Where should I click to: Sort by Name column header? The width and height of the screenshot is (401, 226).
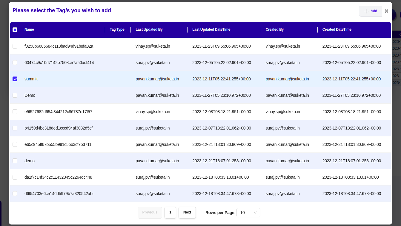coord(29,29)
